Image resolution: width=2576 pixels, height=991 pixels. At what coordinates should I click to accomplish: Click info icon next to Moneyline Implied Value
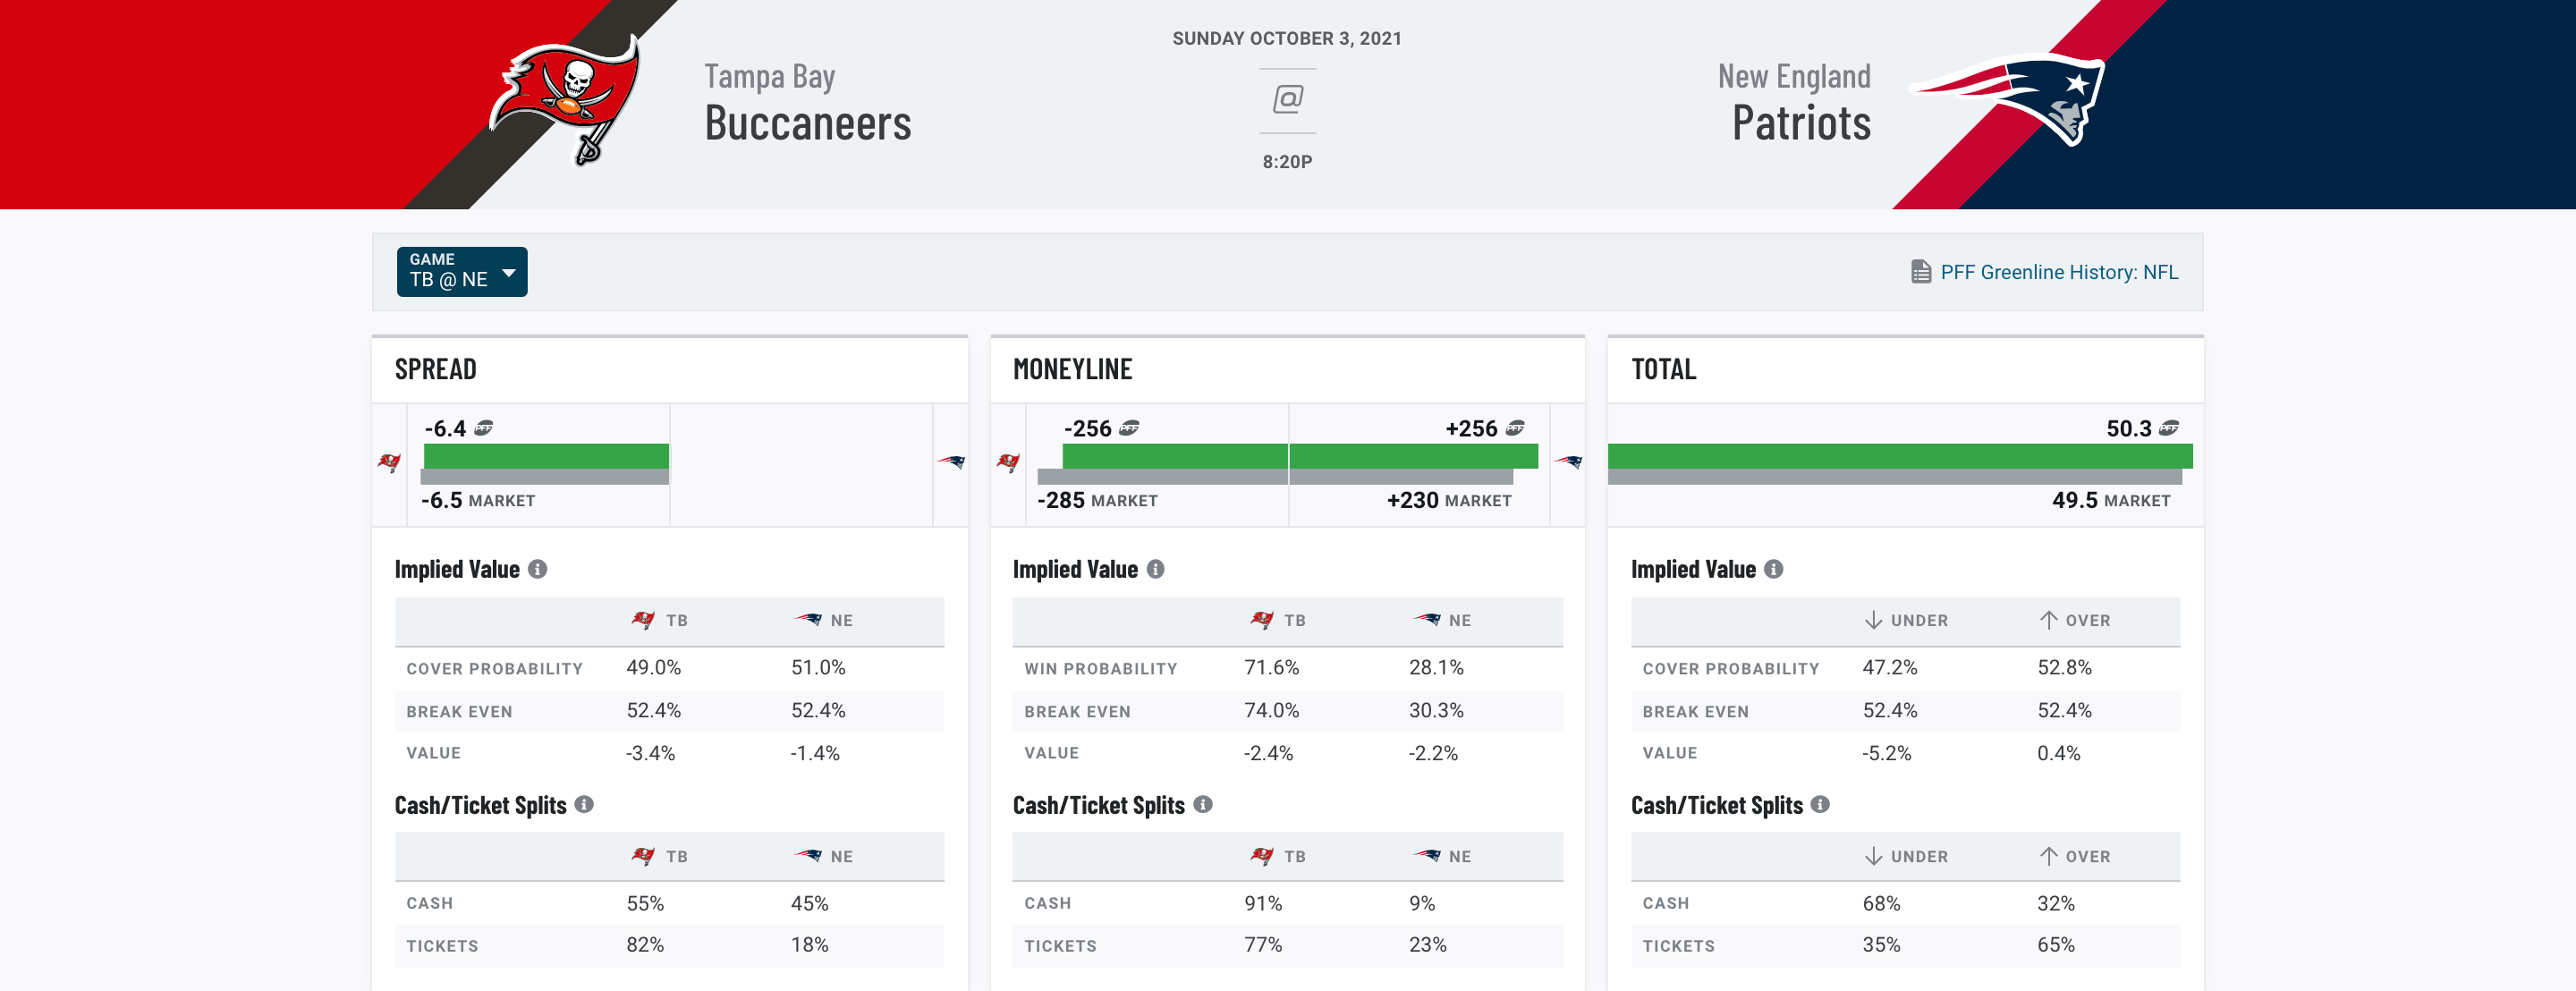pos(1156,569)
